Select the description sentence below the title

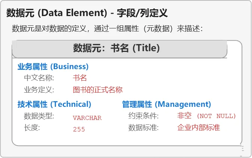pos(108,29)
